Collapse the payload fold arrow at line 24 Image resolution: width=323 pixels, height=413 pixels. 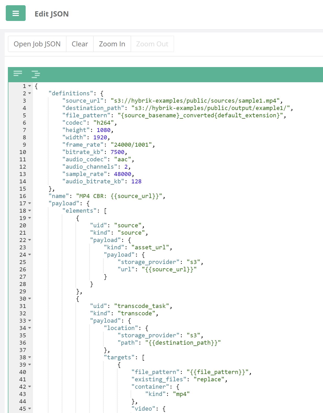pyautogui.click(x=30, y=255)
